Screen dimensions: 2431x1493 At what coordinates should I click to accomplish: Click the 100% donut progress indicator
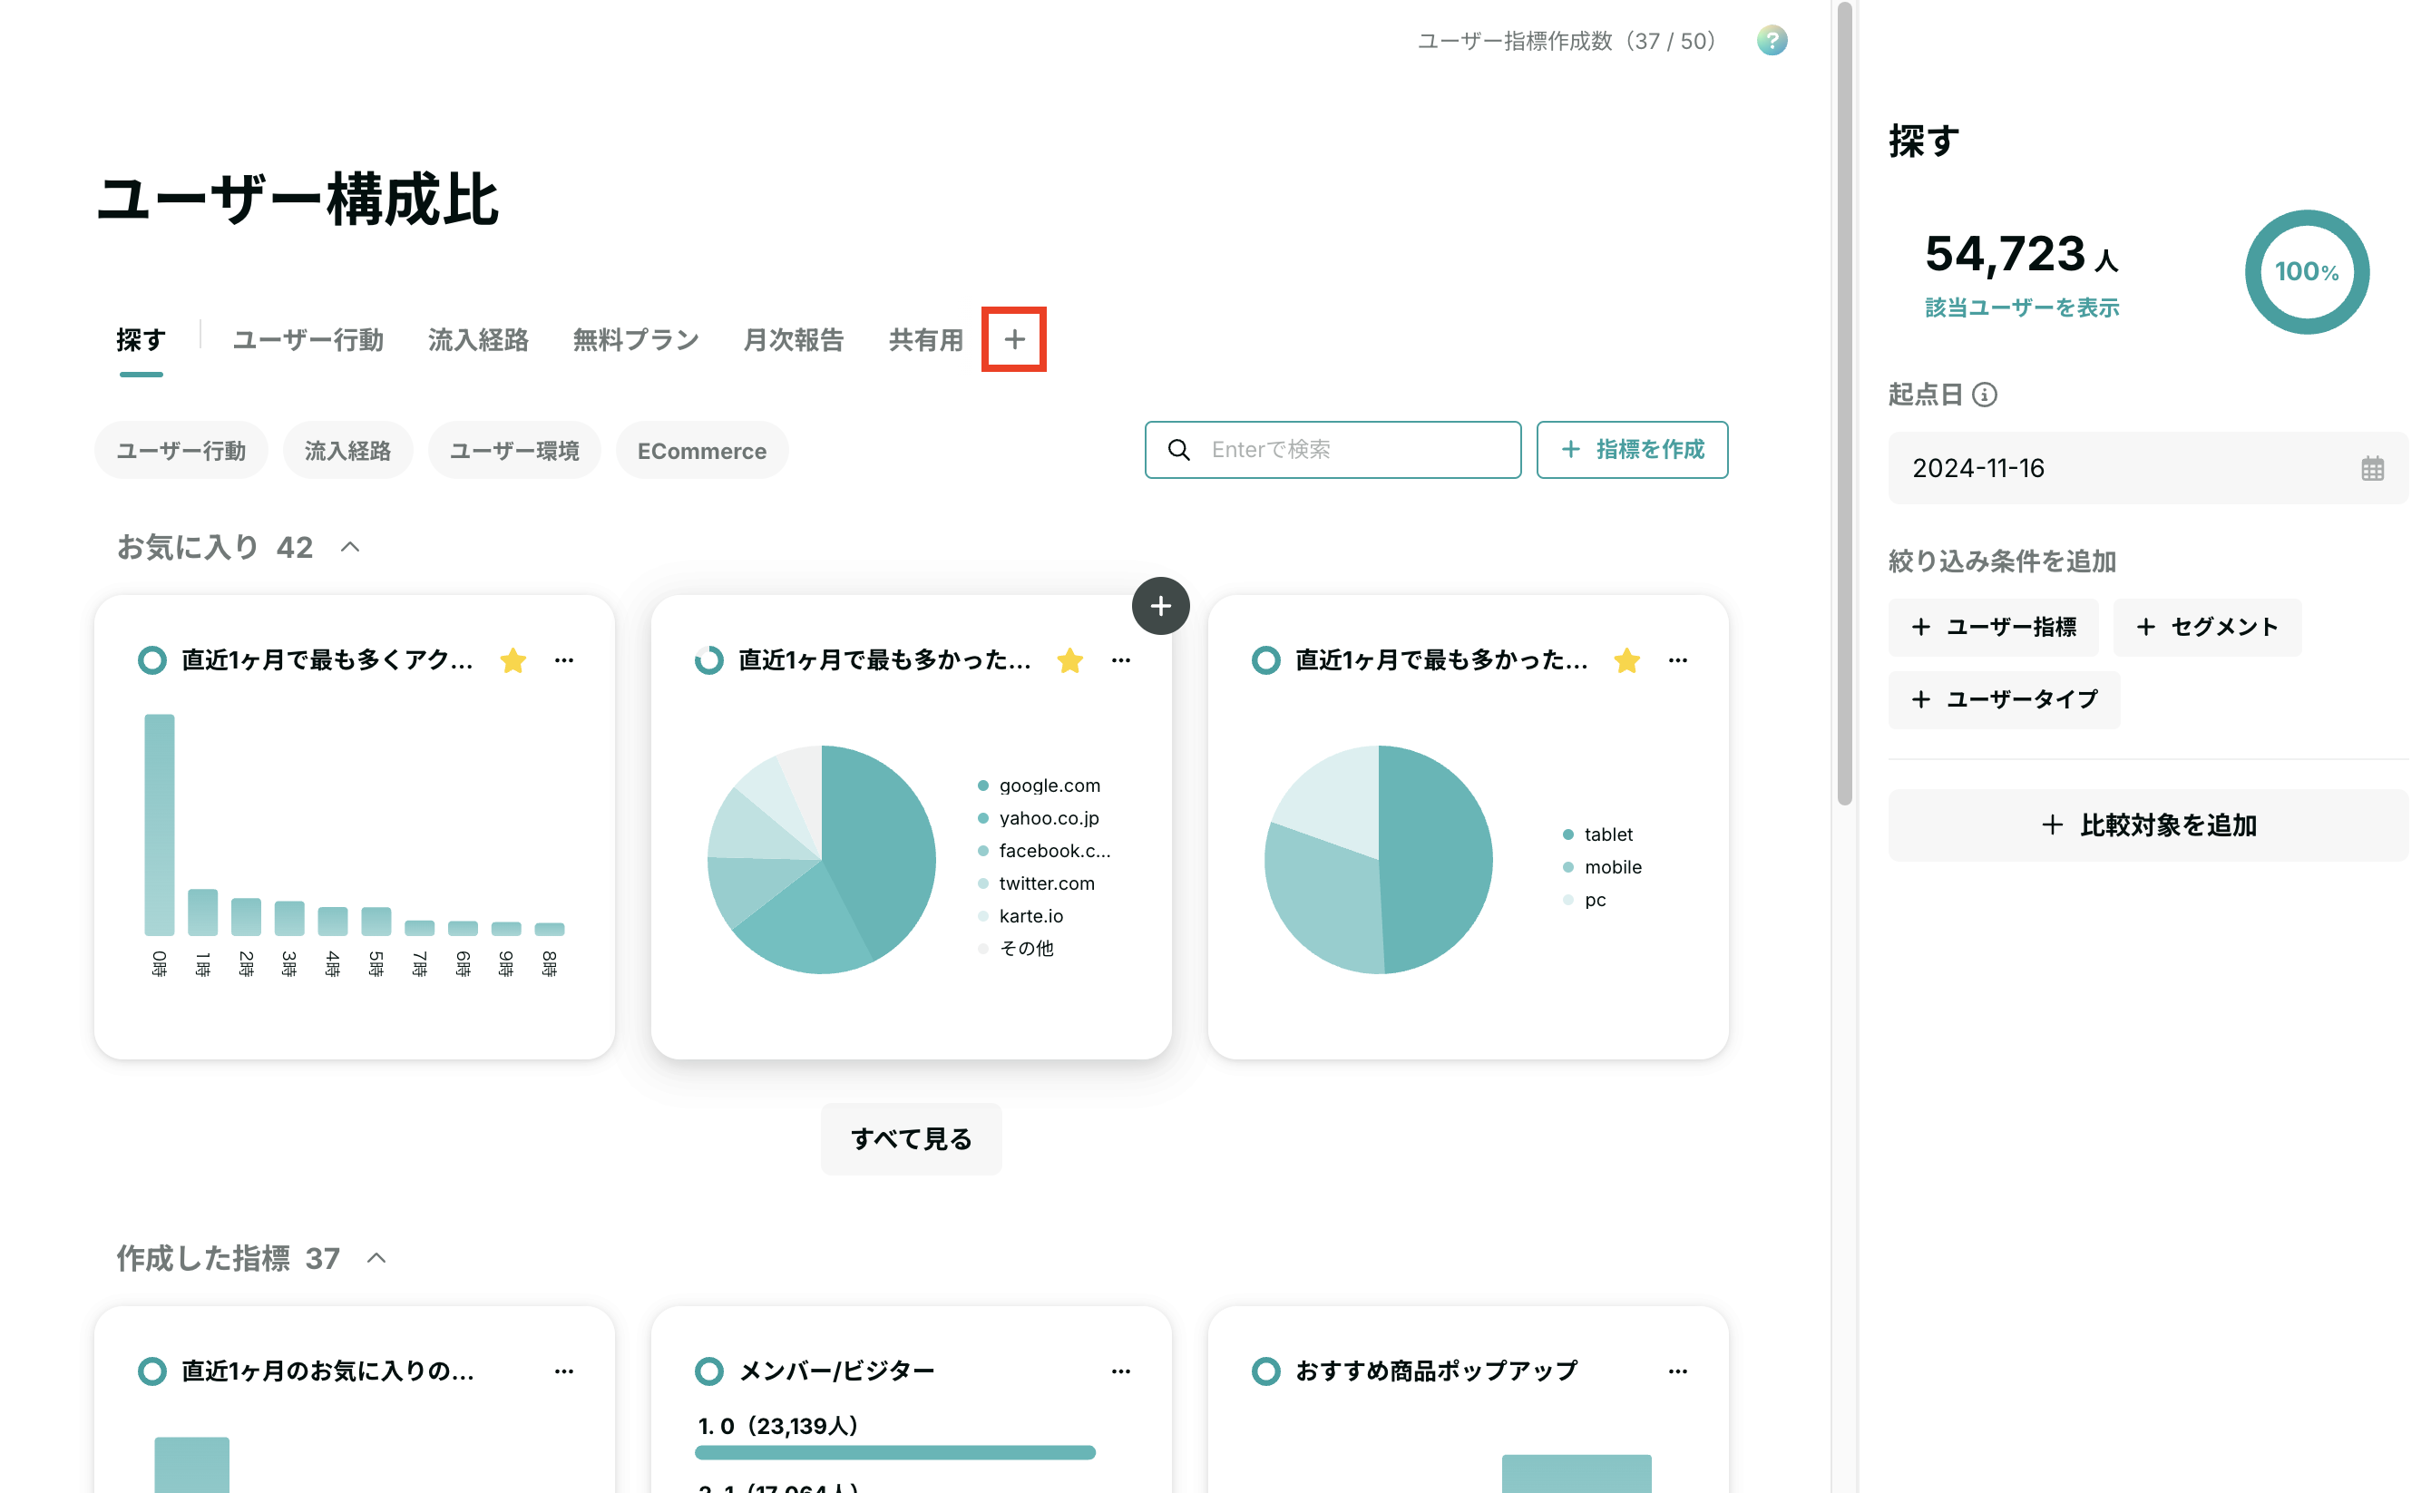(x=2307, y=271)
